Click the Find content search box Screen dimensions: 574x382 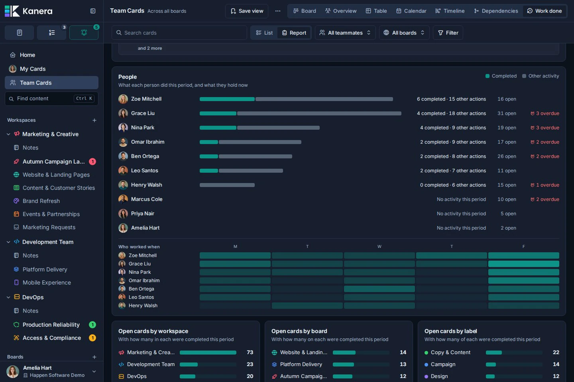(51, 99)
